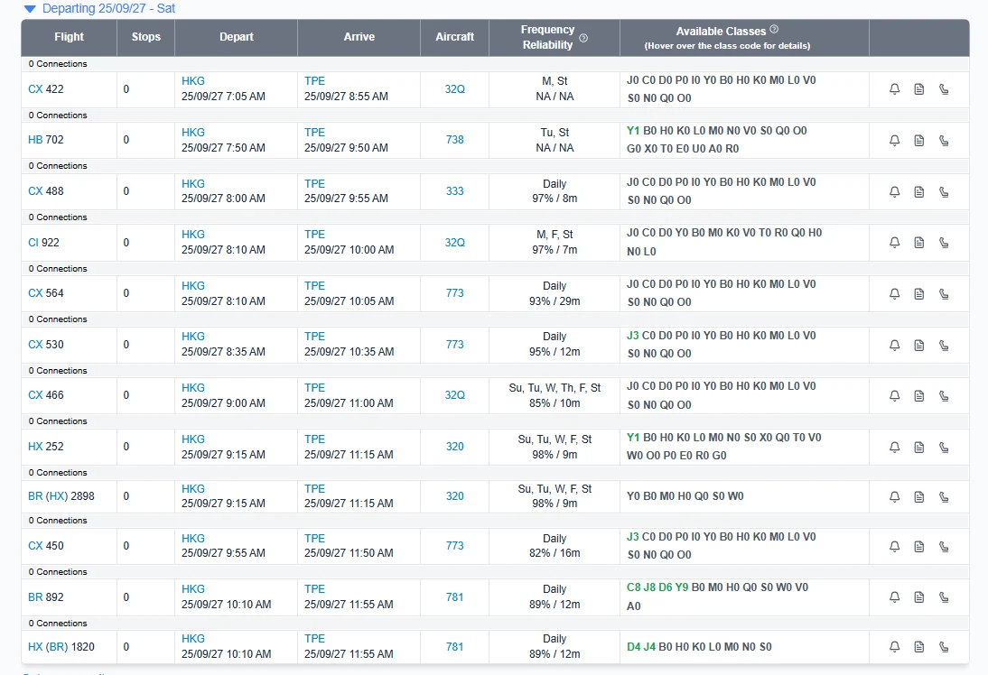
Task: Open flight link CI 922
Action: (x=43, y=243)
